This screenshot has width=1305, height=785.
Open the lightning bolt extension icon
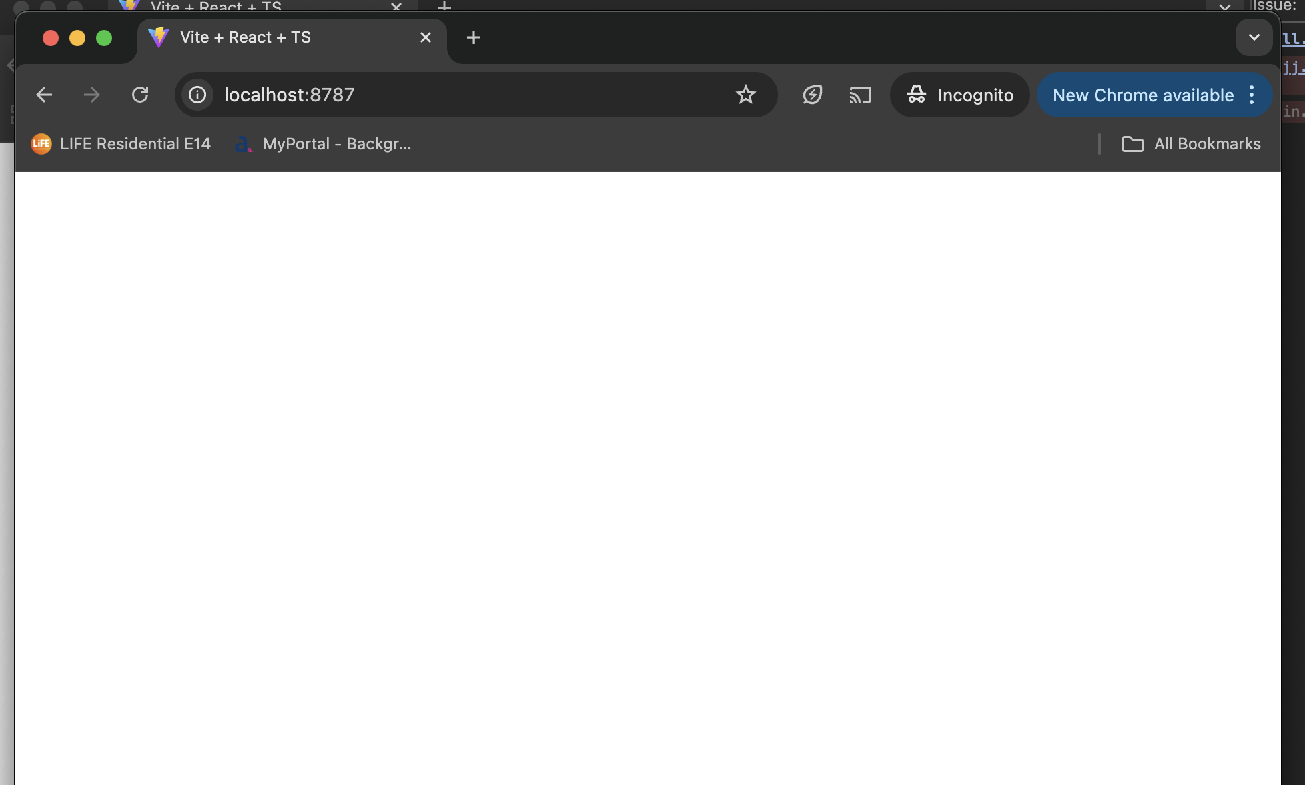pyautogui.click(x=812, y=95)
